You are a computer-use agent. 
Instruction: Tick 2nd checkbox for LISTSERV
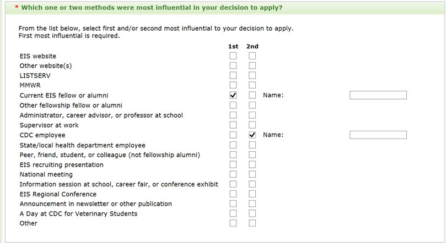click(x=252, y=76)
